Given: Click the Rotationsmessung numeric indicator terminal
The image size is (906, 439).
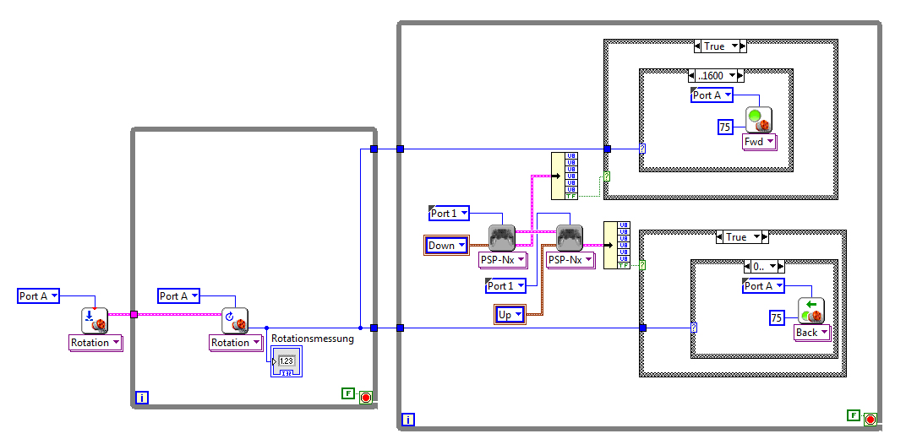Looking at the screenshot, I should click(286, 362).
